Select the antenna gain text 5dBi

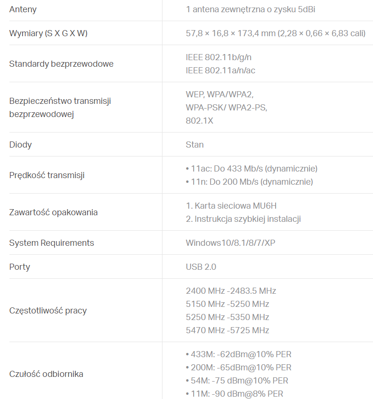[307, 9]
